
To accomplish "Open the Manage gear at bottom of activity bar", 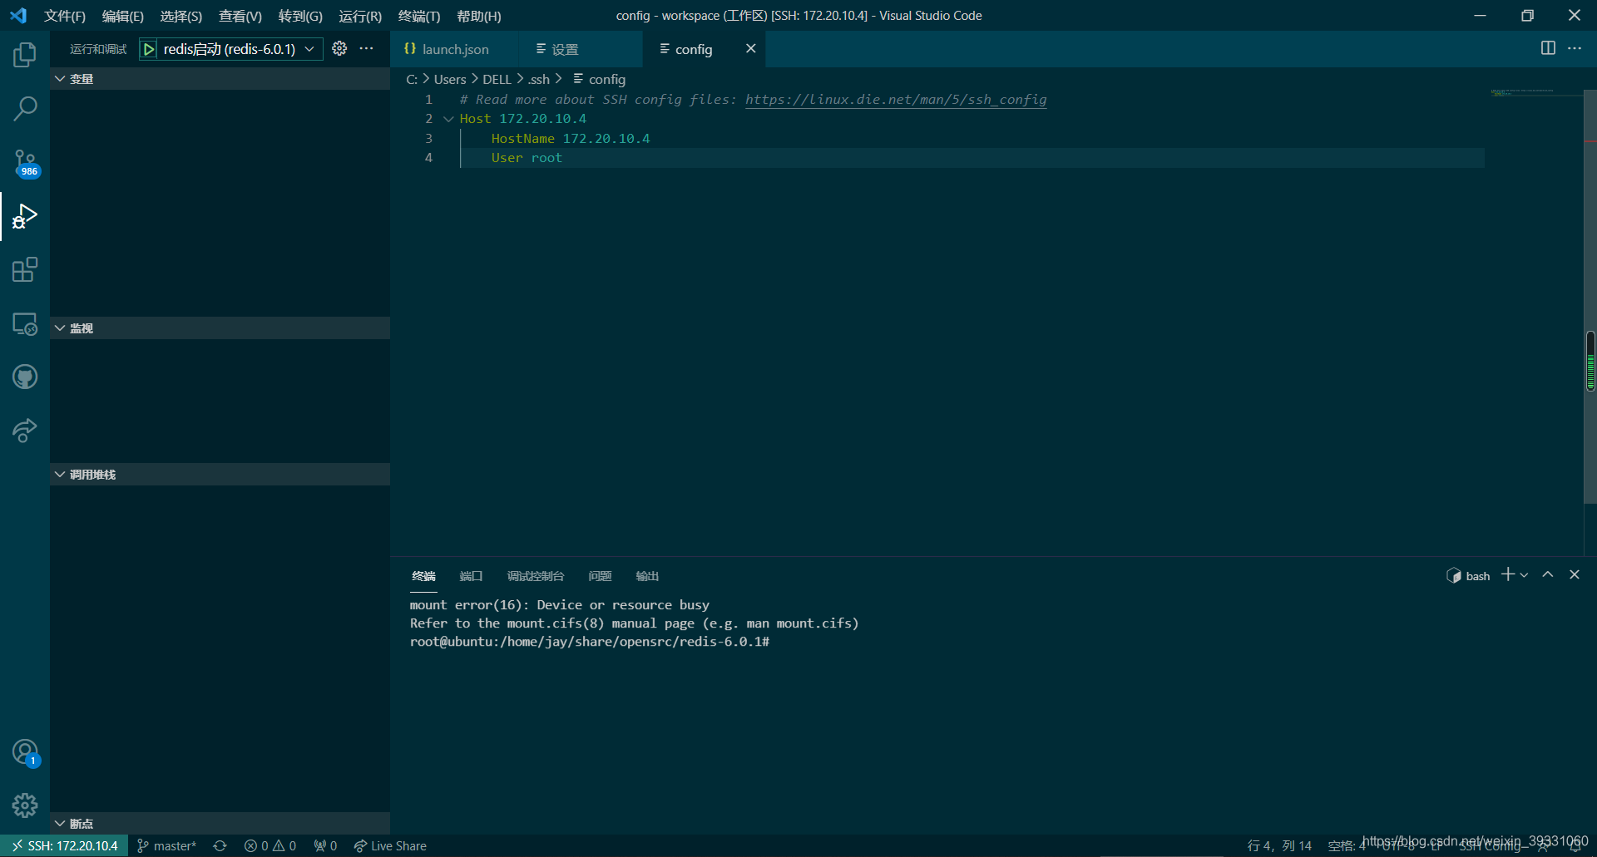I will click(x=25, y=805).
